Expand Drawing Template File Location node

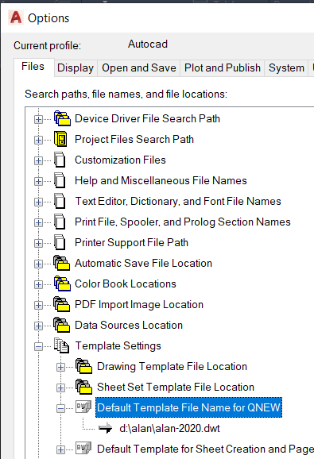(60, 367)
